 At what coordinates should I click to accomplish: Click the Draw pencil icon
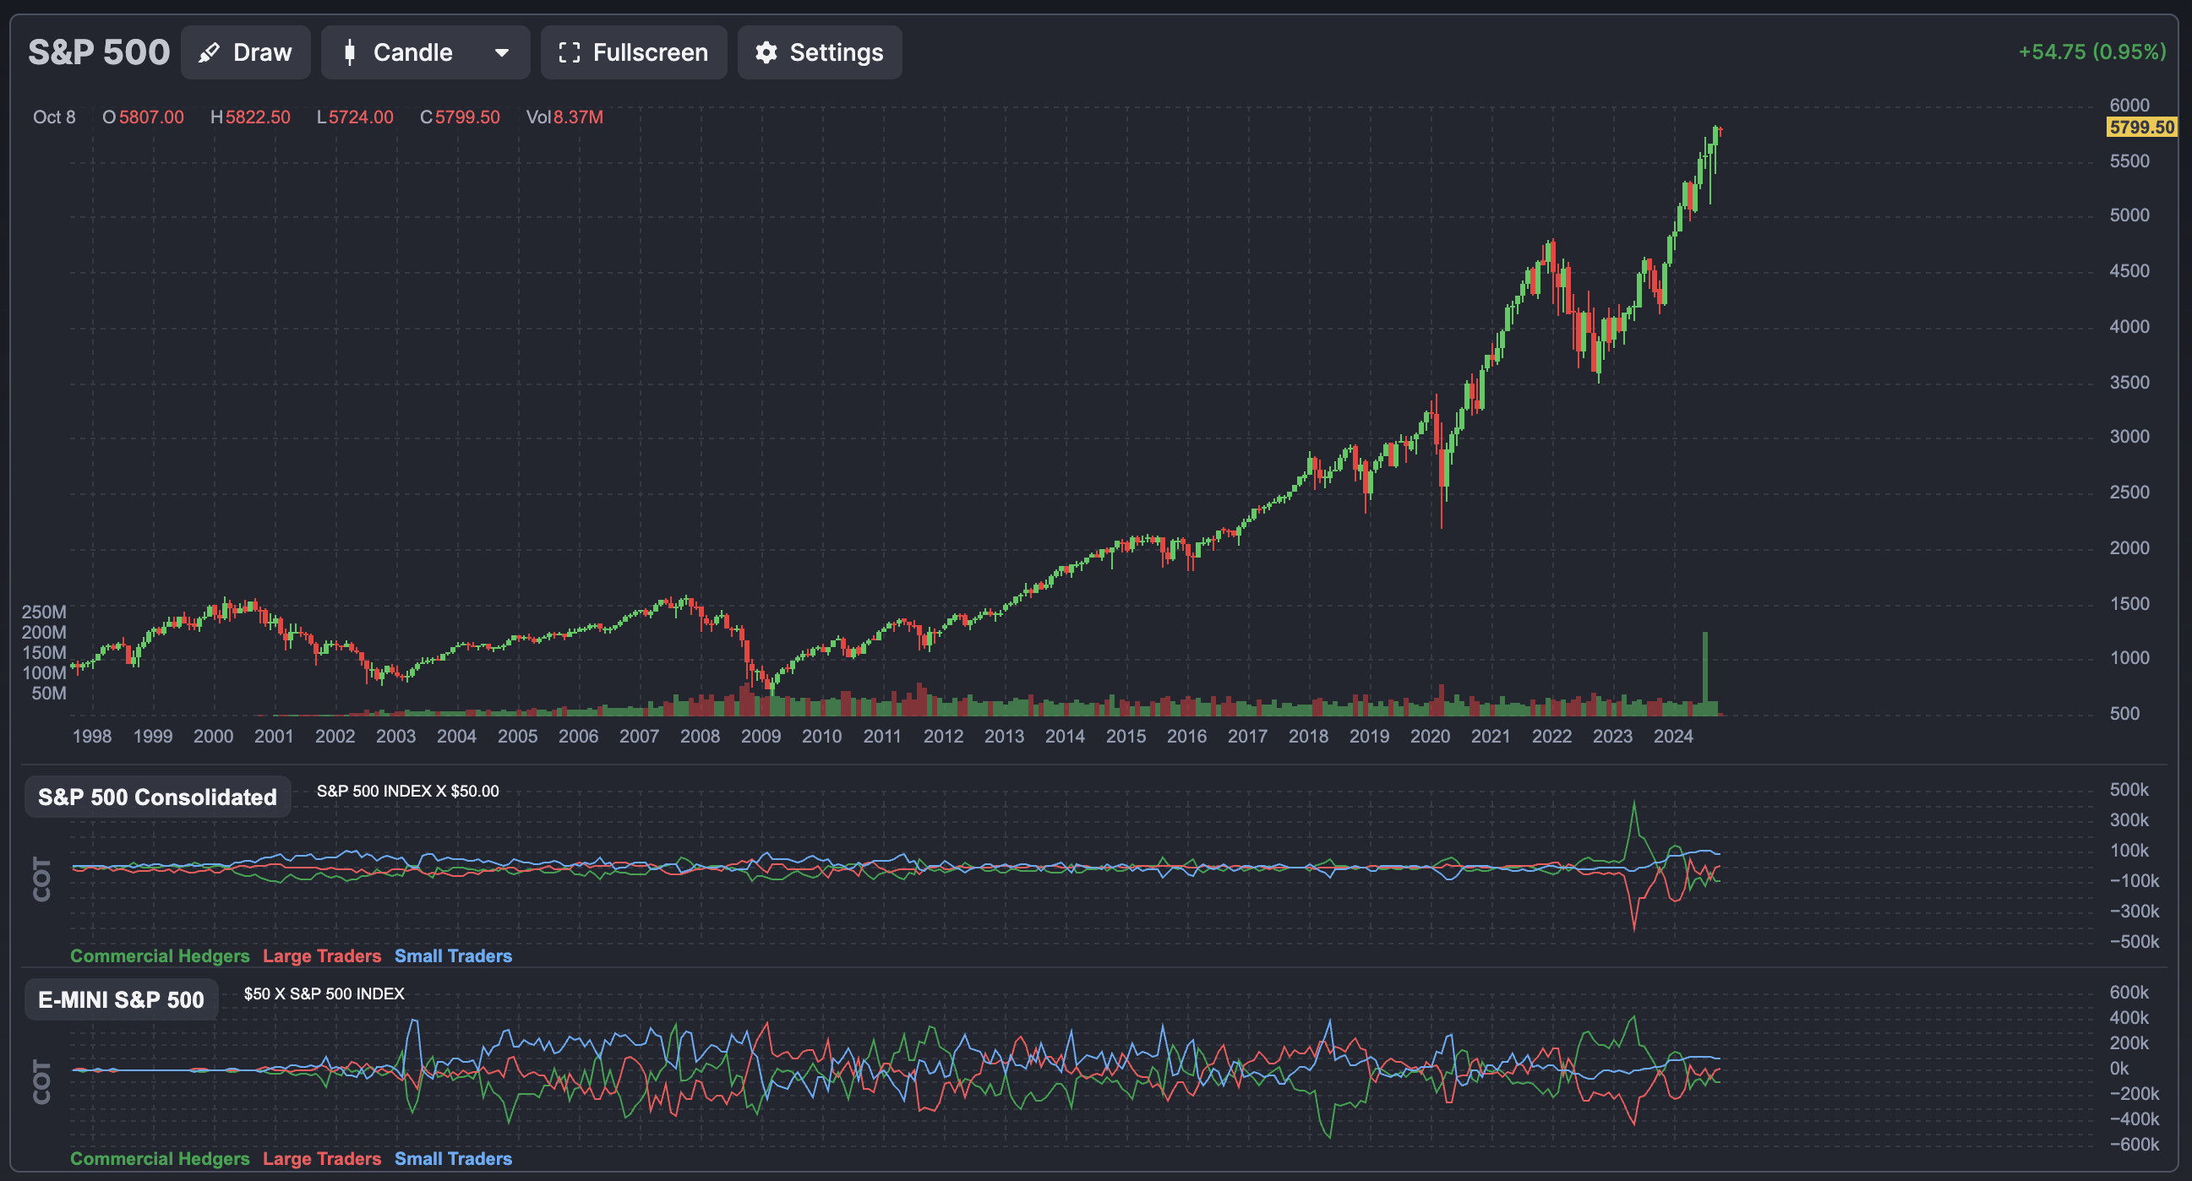click(209, 52)
